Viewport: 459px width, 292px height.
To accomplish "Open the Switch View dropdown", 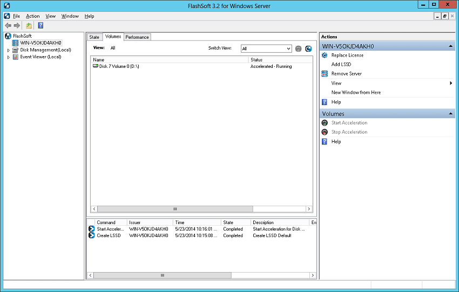I will (266, 48).
